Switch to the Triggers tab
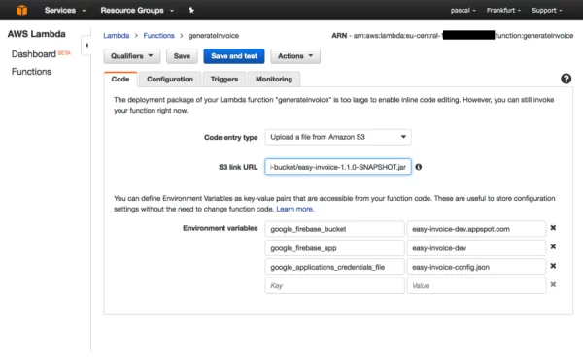 pyautogui.click(x=224, y=80)
